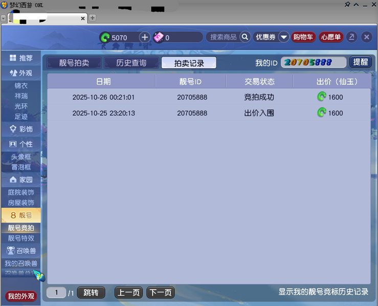Close the shop panel with round X
Viewport: 378px width, 306px height.
coord(366,37)
